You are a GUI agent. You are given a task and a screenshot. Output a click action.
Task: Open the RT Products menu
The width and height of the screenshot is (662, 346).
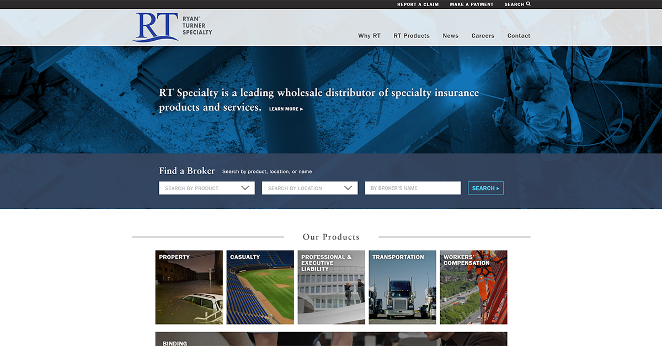pos(411,36)
